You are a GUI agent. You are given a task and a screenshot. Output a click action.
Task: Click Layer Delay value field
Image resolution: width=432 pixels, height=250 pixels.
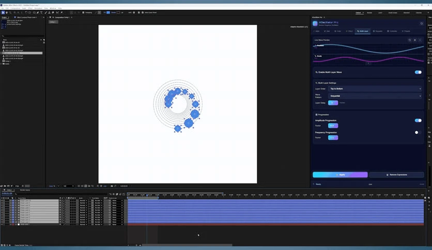[333, 103]
